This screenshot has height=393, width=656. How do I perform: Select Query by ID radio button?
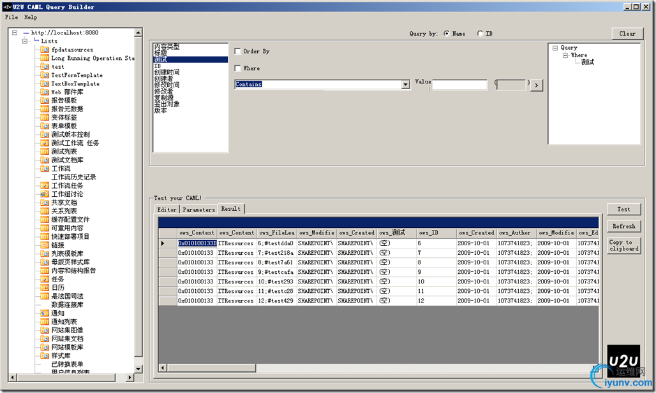click(481, 33)
